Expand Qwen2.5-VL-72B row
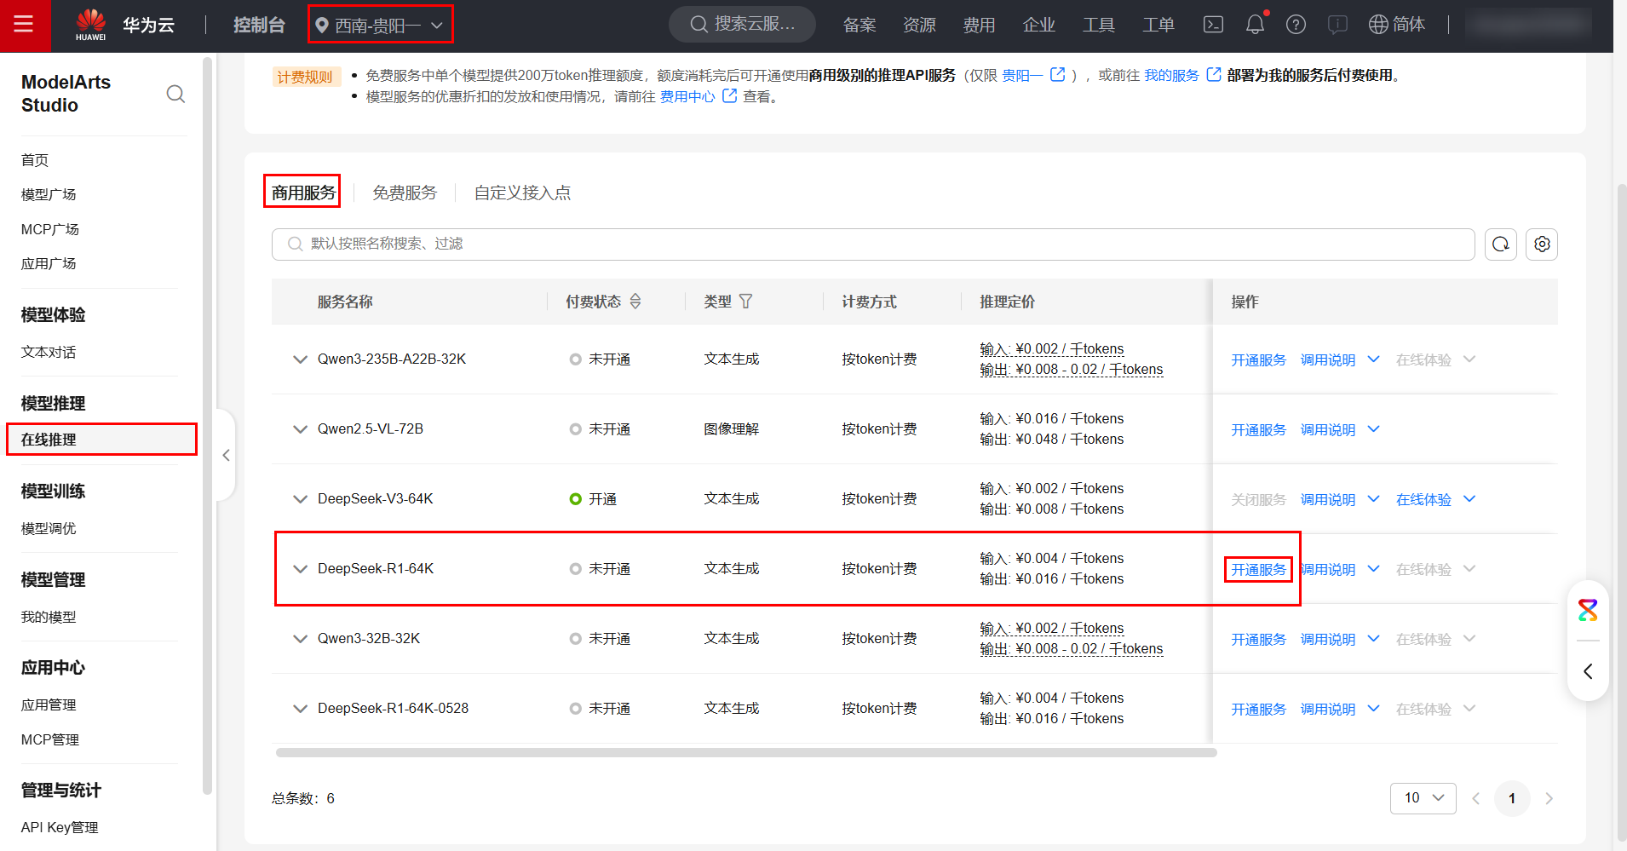The width and height of the screenshot is (1627, 851). tap(300, 429)
